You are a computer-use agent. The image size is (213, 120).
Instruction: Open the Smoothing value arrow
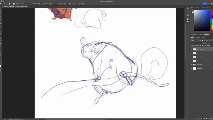67,4
